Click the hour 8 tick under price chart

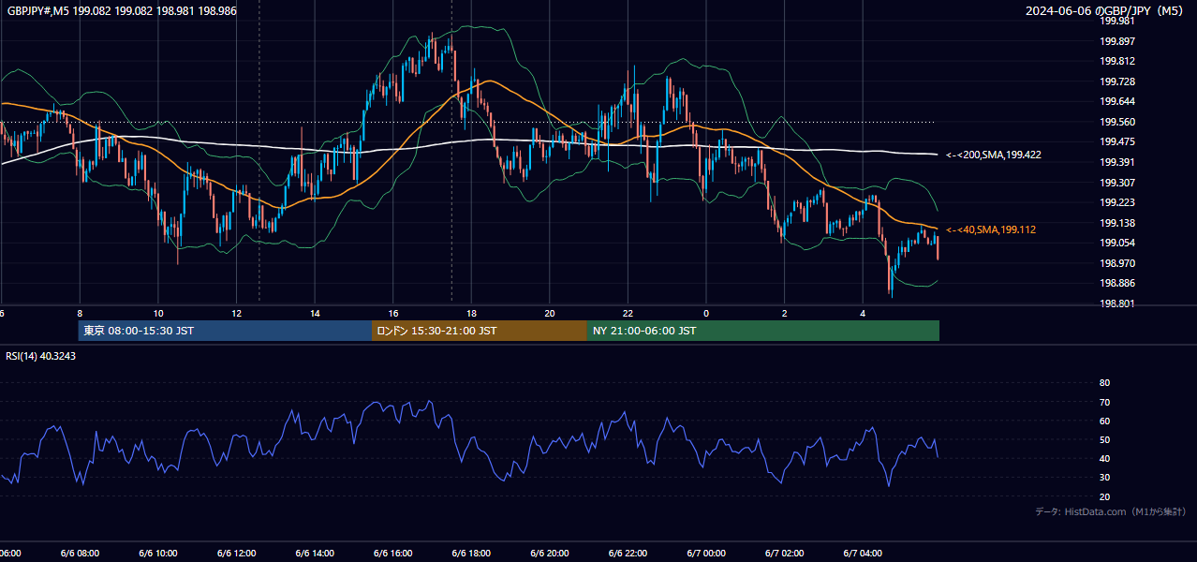point(80,313)
